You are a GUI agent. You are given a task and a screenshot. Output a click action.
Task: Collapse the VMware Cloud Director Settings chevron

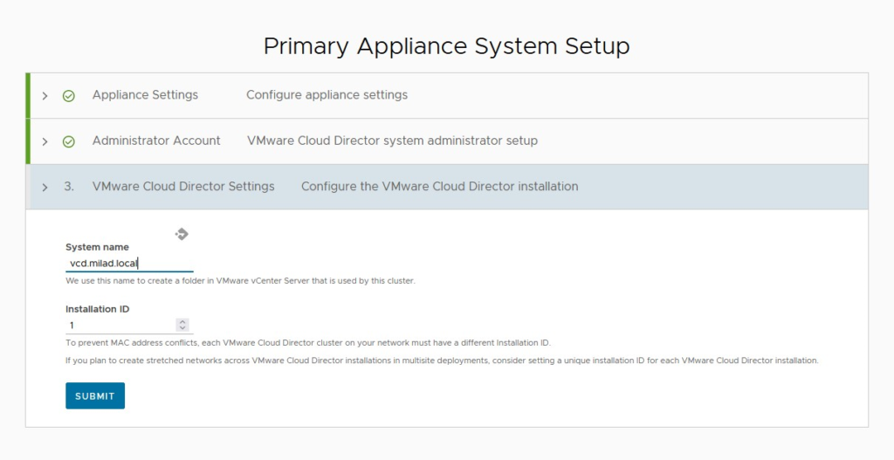45,187
